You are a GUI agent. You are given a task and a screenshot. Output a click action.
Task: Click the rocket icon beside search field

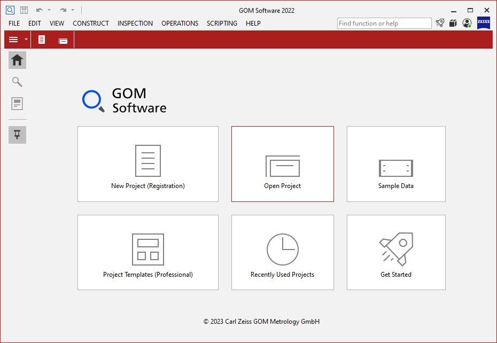(x=440, y=23)
